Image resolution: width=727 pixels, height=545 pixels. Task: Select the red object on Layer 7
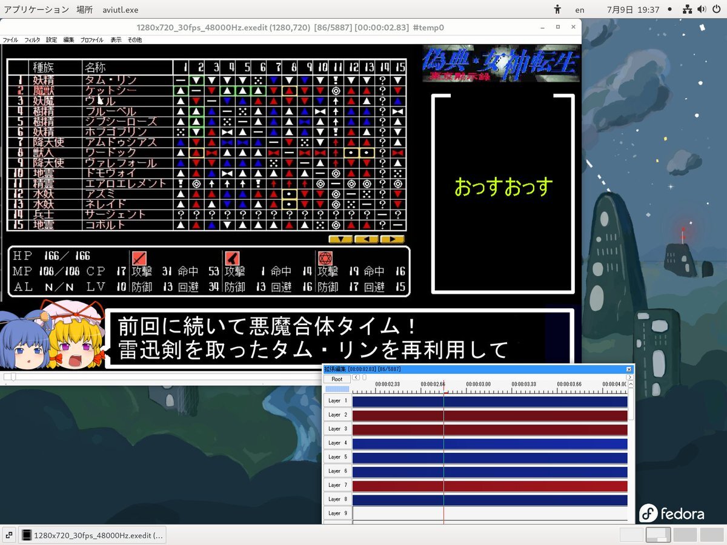(490, 486)
